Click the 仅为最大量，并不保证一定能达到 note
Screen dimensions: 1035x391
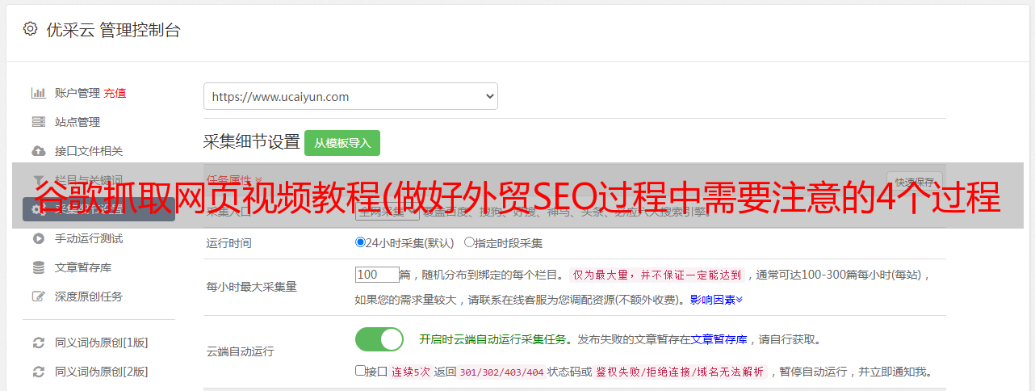[x=657, y=275]
